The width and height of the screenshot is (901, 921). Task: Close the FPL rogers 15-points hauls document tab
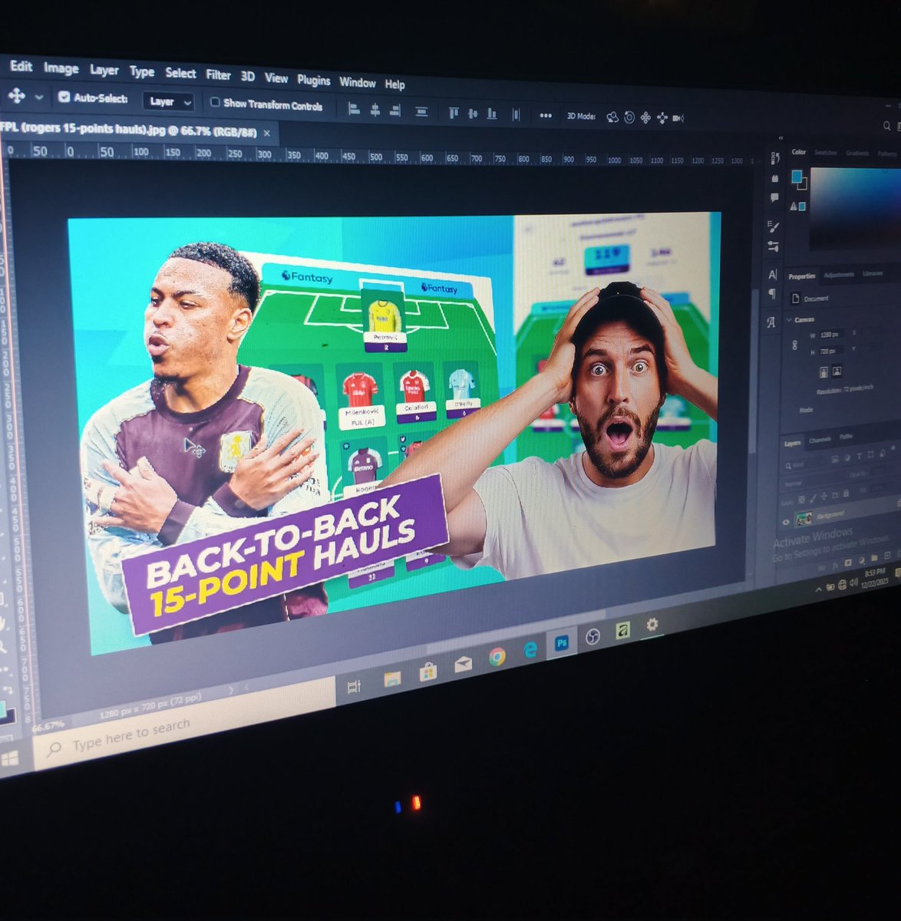coord(267,133)
